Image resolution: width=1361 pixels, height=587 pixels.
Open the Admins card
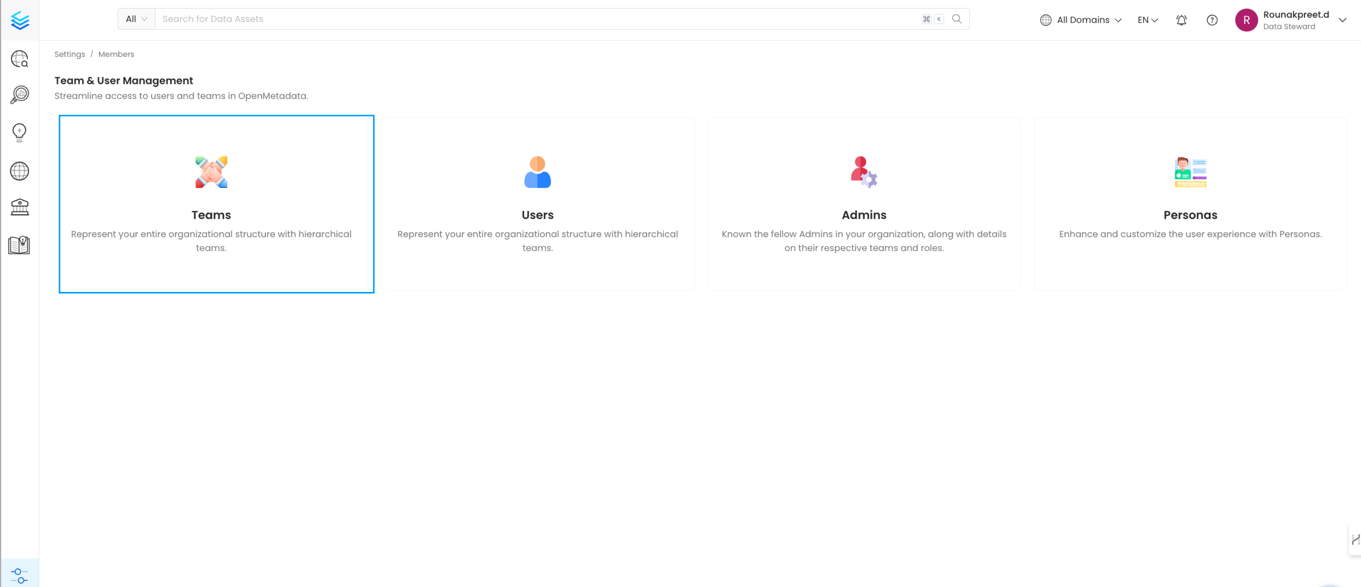pyautogui.click(x=864, y=204)
